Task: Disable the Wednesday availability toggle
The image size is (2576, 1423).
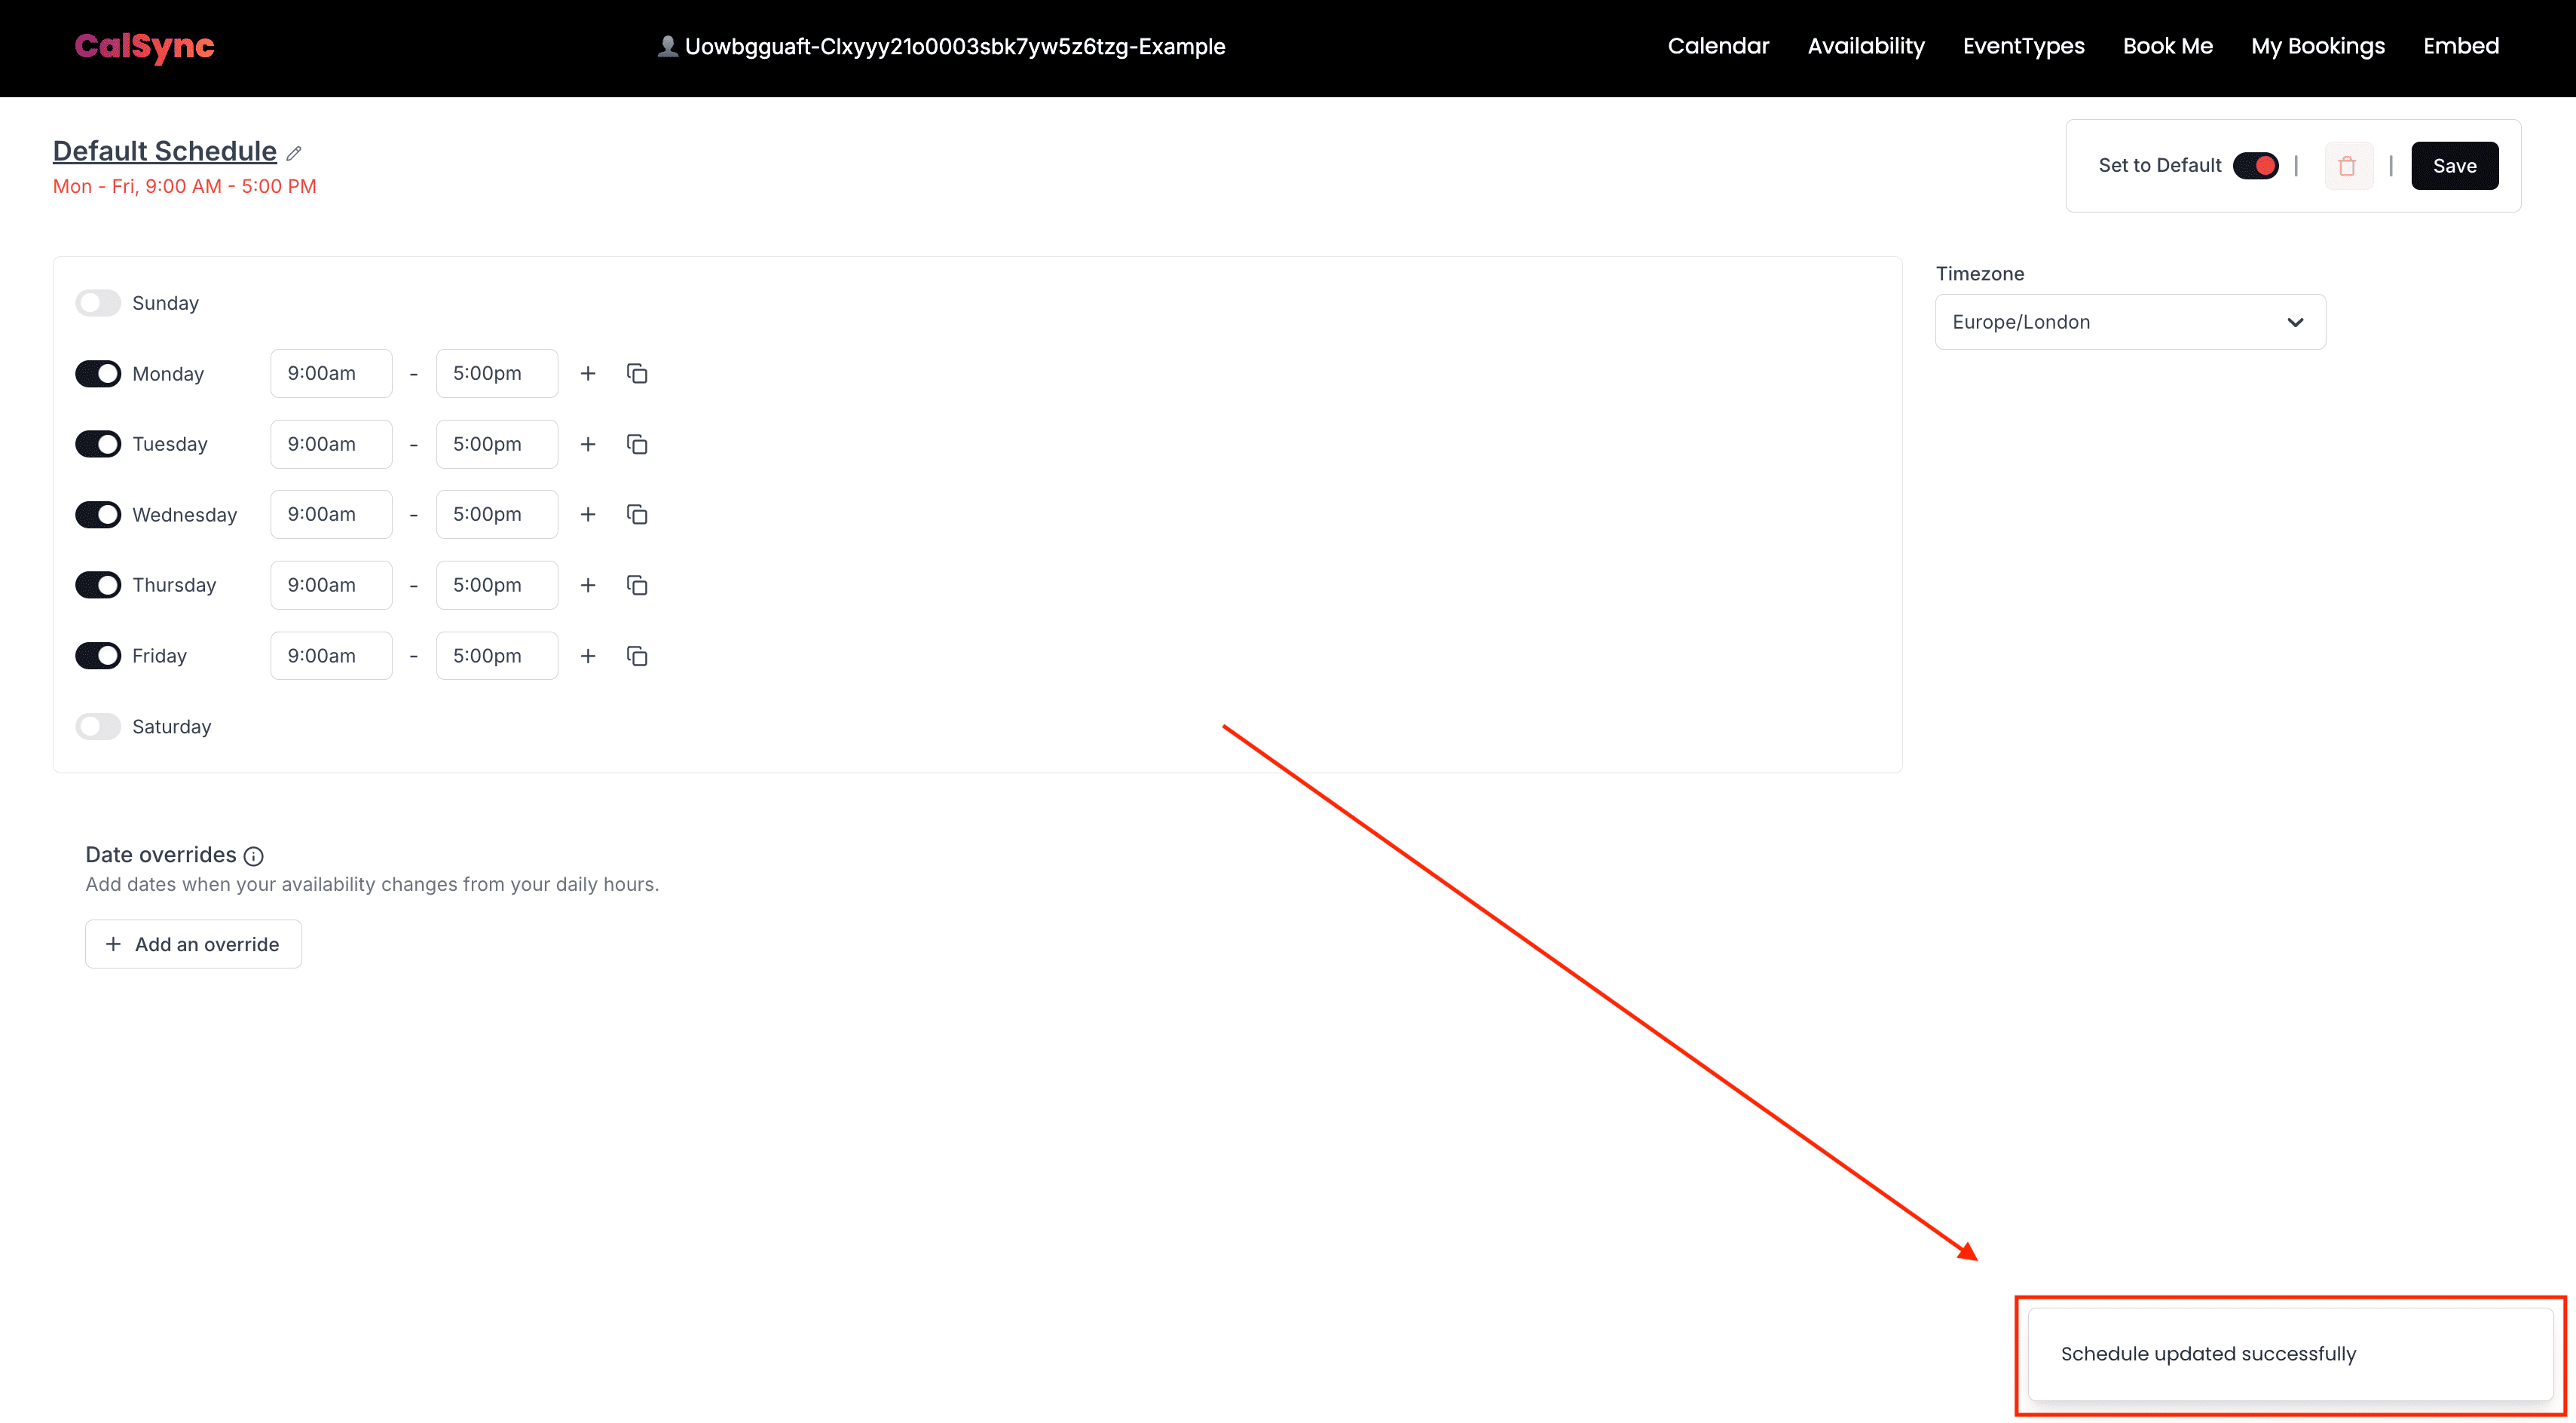Action: [98, 514]
